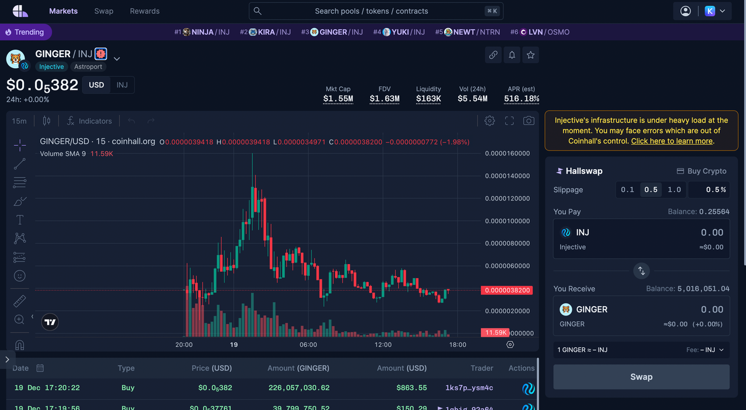Screen dimensions: 746x410
Task: Click the Swap button
Action: [641, 377]
